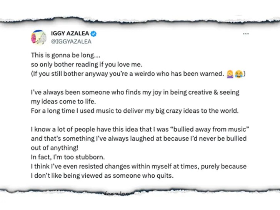Viewport: 280px width, 210px height.
Task: Click the "In fact, I'm too stubborn." line
Action: point(63,157)
